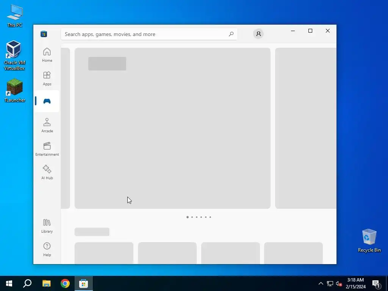The width and height of the screenshot is (388, 291).
Task: Select the fourth carousel page dot
Action: (x=201, y=217)
